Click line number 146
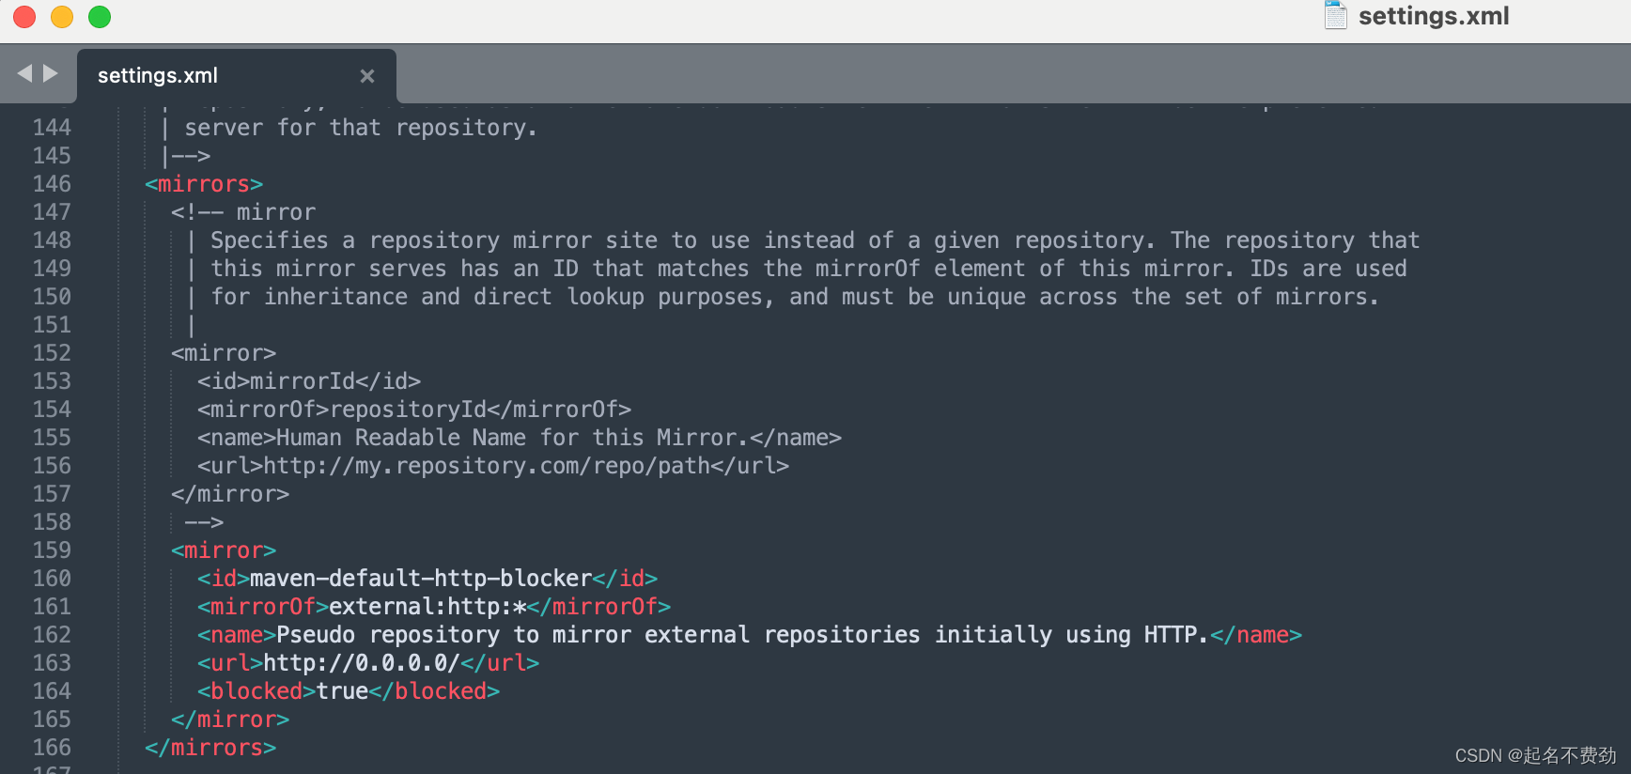1631x774 pixels. pyautogui.click(x=52, y=184)
